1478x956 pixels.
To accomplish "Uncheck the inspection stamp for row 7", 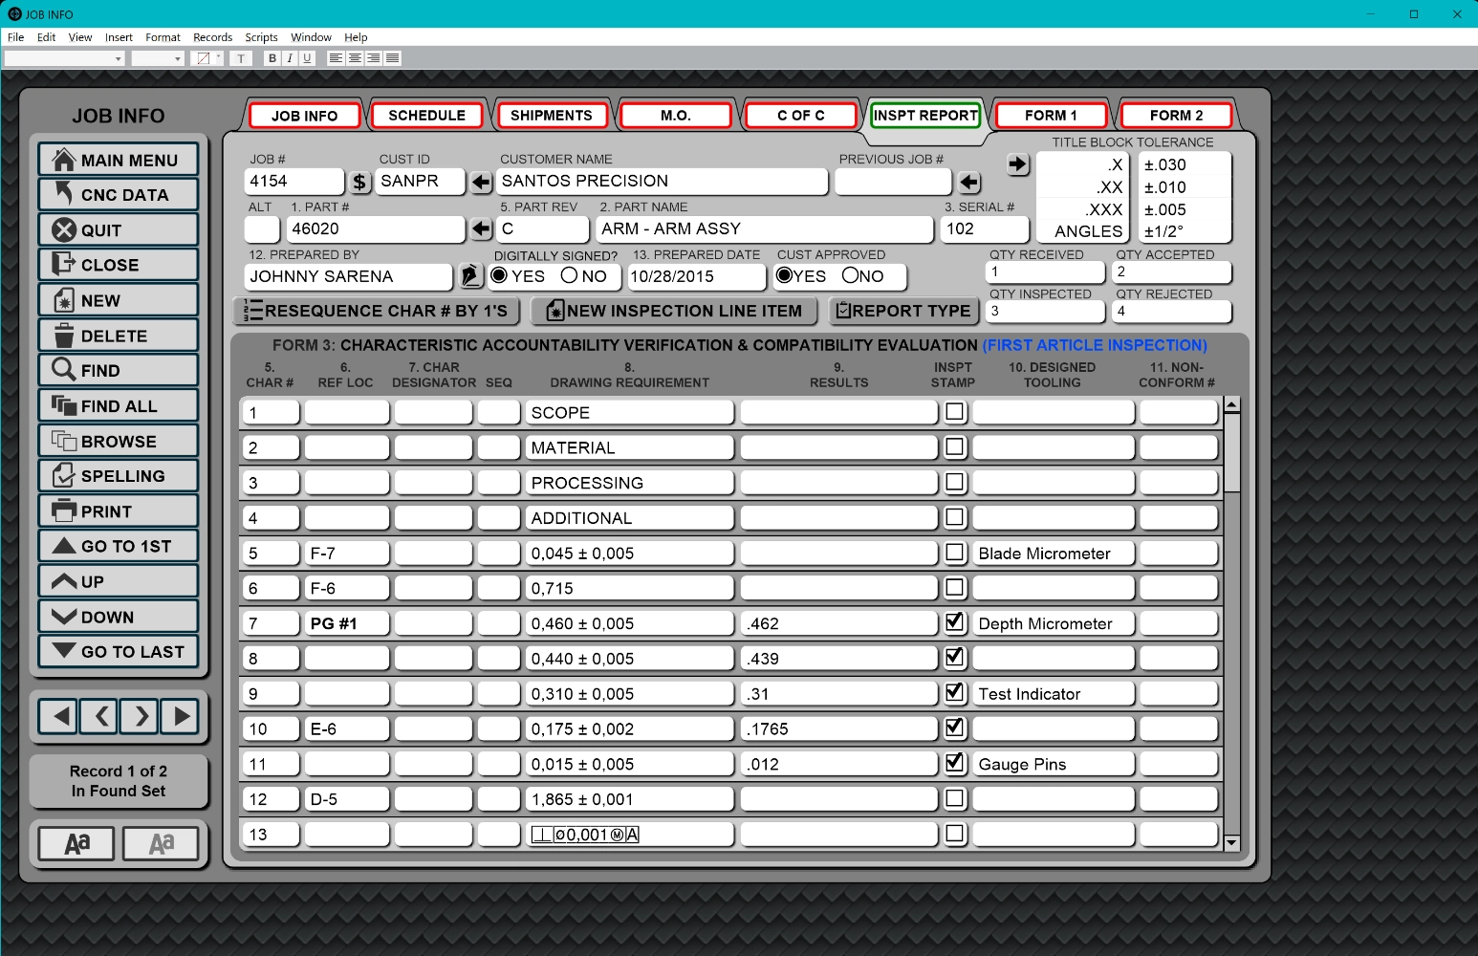I will (954, 622).
